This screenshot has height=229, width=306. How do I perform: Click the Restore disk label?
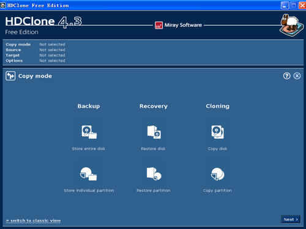(x=153, y=148)
